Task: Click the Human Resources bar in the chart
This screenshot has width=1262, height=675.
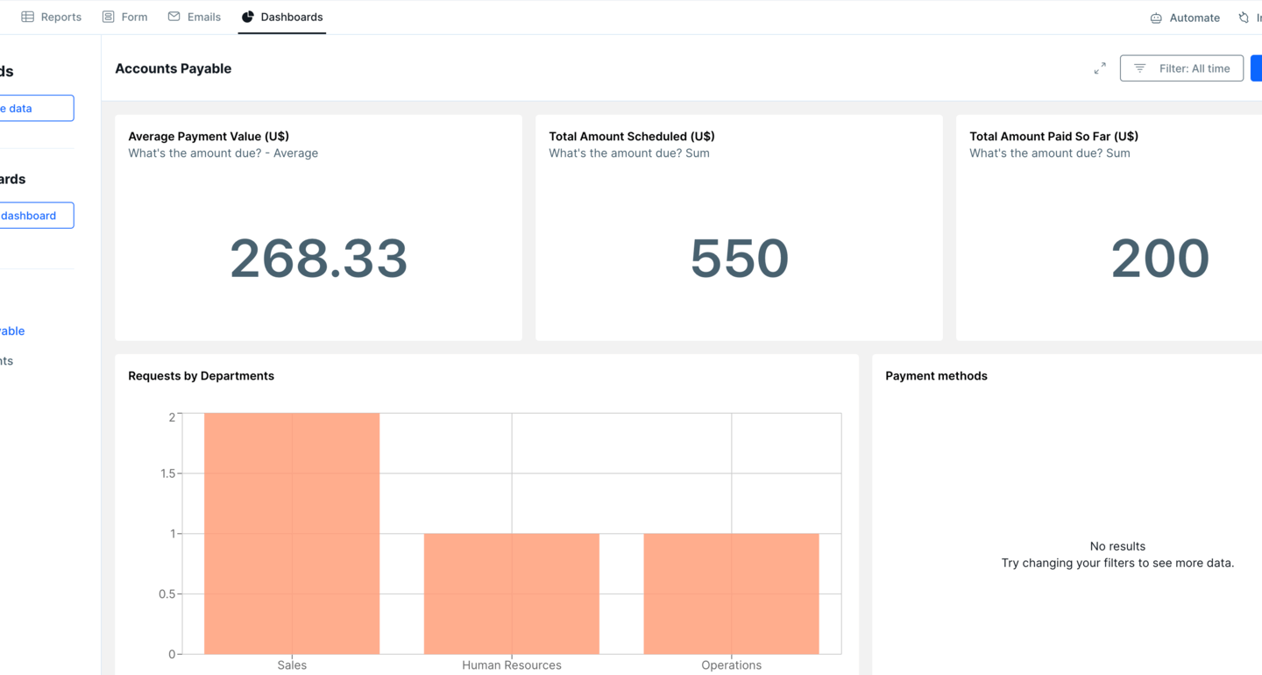Action: pos(512,593)
